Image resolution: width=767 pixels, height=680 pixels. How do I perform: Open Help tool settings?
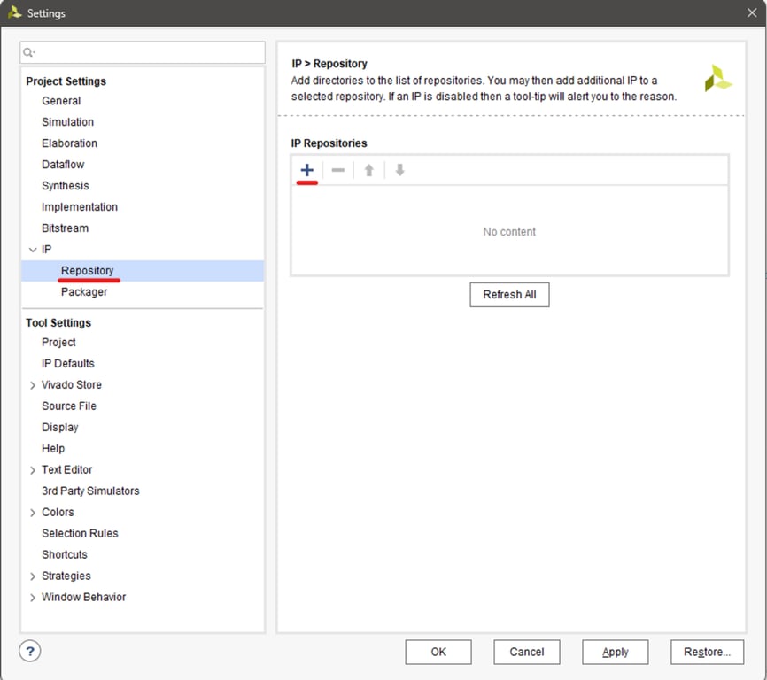(53, 448)
